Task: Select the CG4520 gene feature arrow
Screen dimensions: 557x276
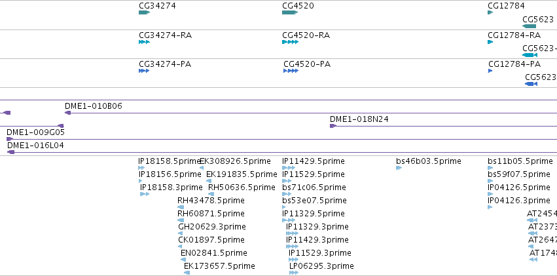Action: [290, 12]
